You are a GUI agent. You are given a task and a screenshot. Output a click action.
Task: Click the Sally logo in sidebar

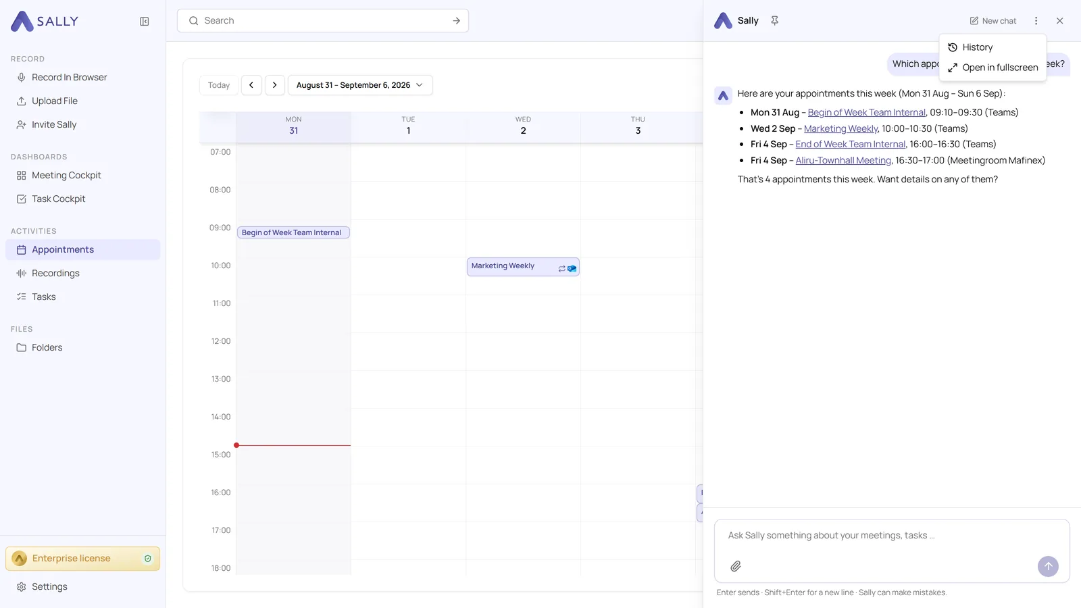click(45, 21)
